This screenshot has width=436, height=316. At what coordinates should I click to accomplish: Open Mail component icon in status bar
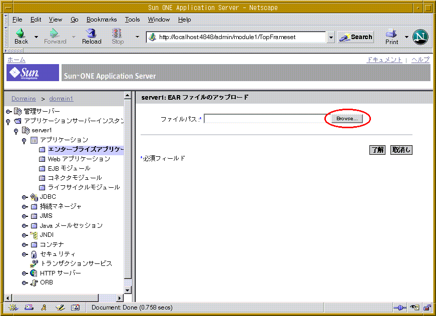[x=29, y=307]
